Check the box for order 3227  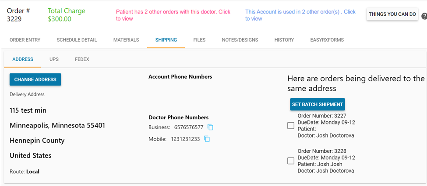(x=291, y=125)
